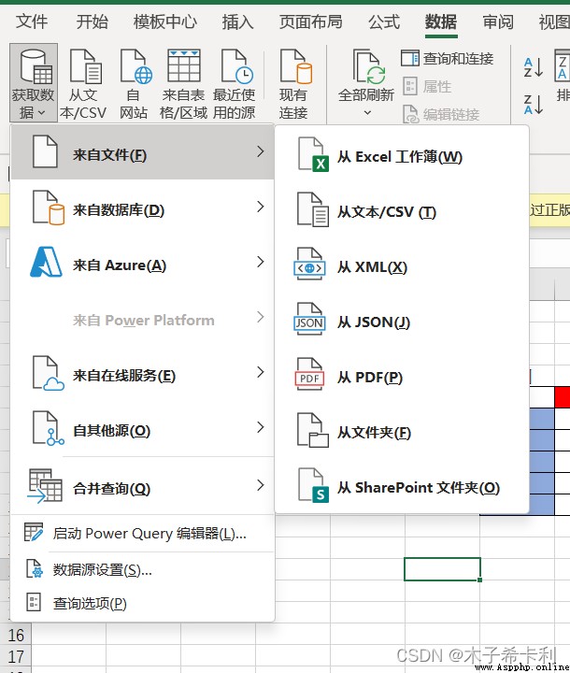Launch 启动 Power Query 编辑器
This screenshot has height=673, width=570.
point(142,533)
